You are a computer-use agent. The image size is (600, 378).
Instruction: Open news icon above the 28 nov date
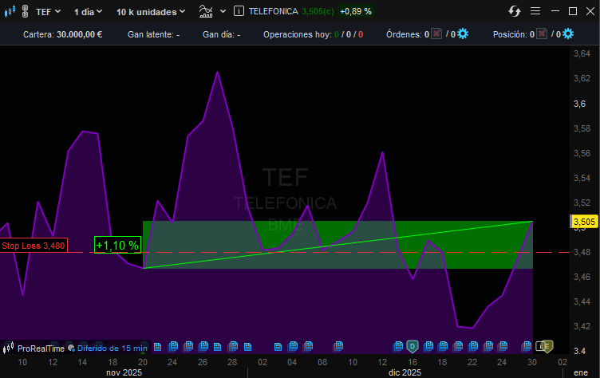233,347
